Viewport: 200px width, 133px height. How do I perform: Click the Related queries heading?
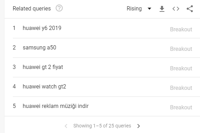32,9
